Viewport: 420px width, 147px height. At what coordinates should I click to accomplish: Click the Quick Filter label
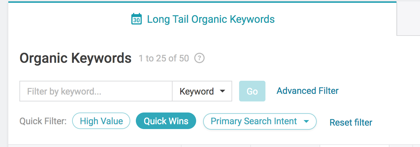(43, 121)
